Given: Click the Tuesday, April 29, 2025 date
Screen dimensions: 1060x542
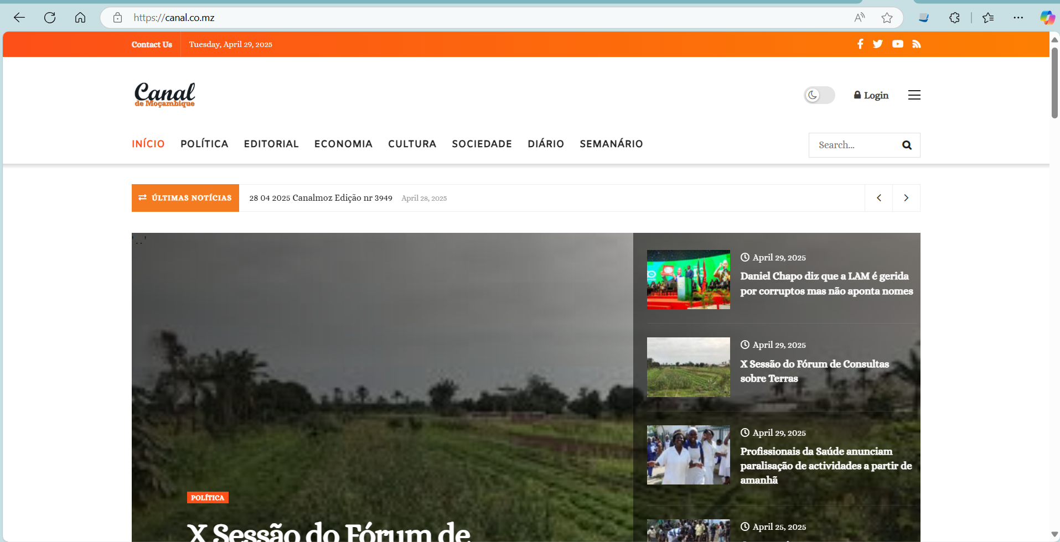Looking at the screenshot, I should tap(231, 44).
